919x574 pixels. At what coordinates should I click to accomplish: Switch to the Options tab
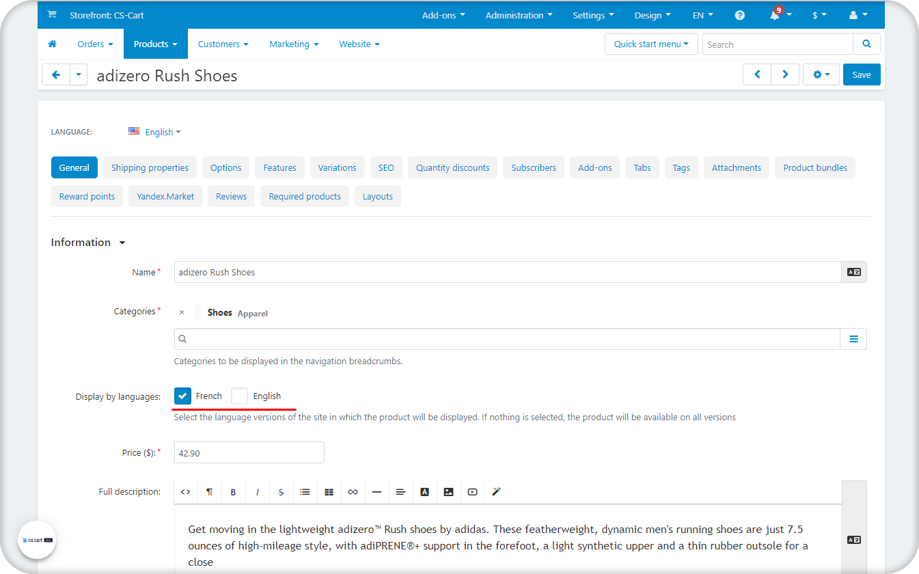pos(226,167)
